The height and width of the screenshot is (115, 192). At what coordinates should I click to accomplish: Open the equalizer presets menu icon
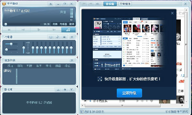pos(64,37)
